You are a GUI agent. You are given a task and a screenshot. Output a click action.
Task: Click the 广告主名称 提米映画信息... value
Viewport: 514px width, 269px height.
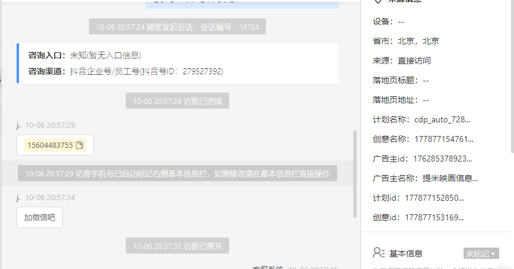[450, 179]
